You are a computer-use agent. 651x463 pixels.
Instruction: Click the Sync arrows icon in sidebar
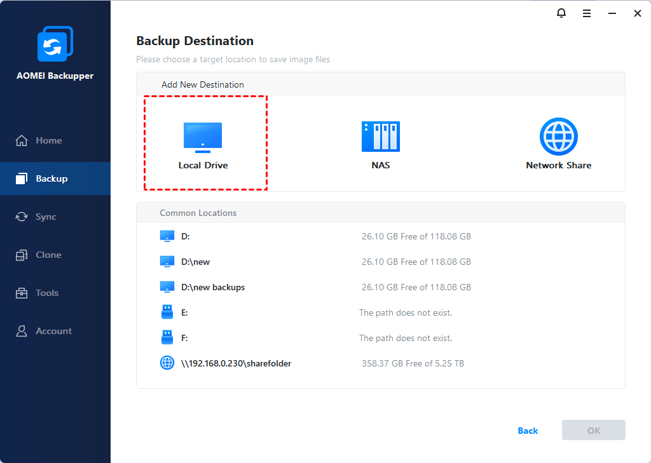point(22,217)
